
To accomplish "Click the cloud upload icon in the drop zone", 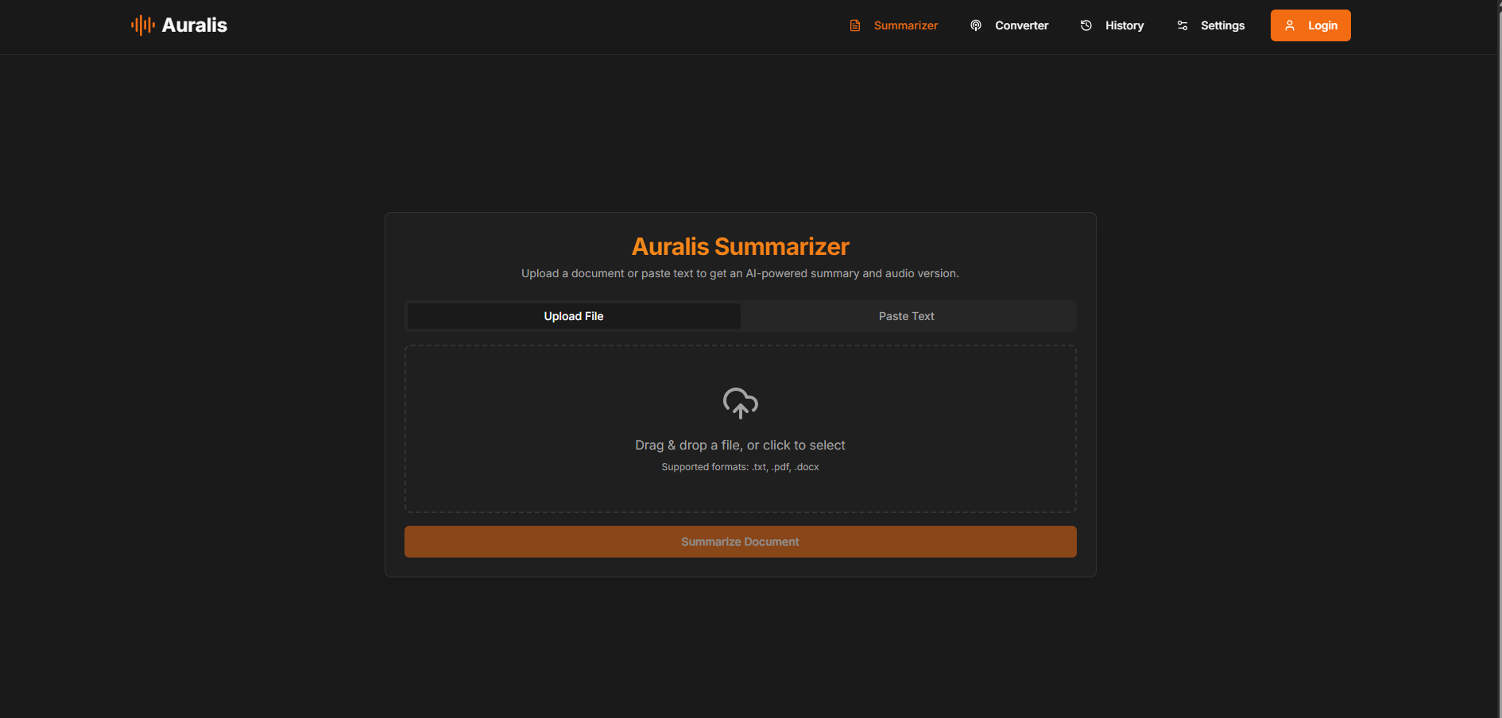I will (740, 403).
